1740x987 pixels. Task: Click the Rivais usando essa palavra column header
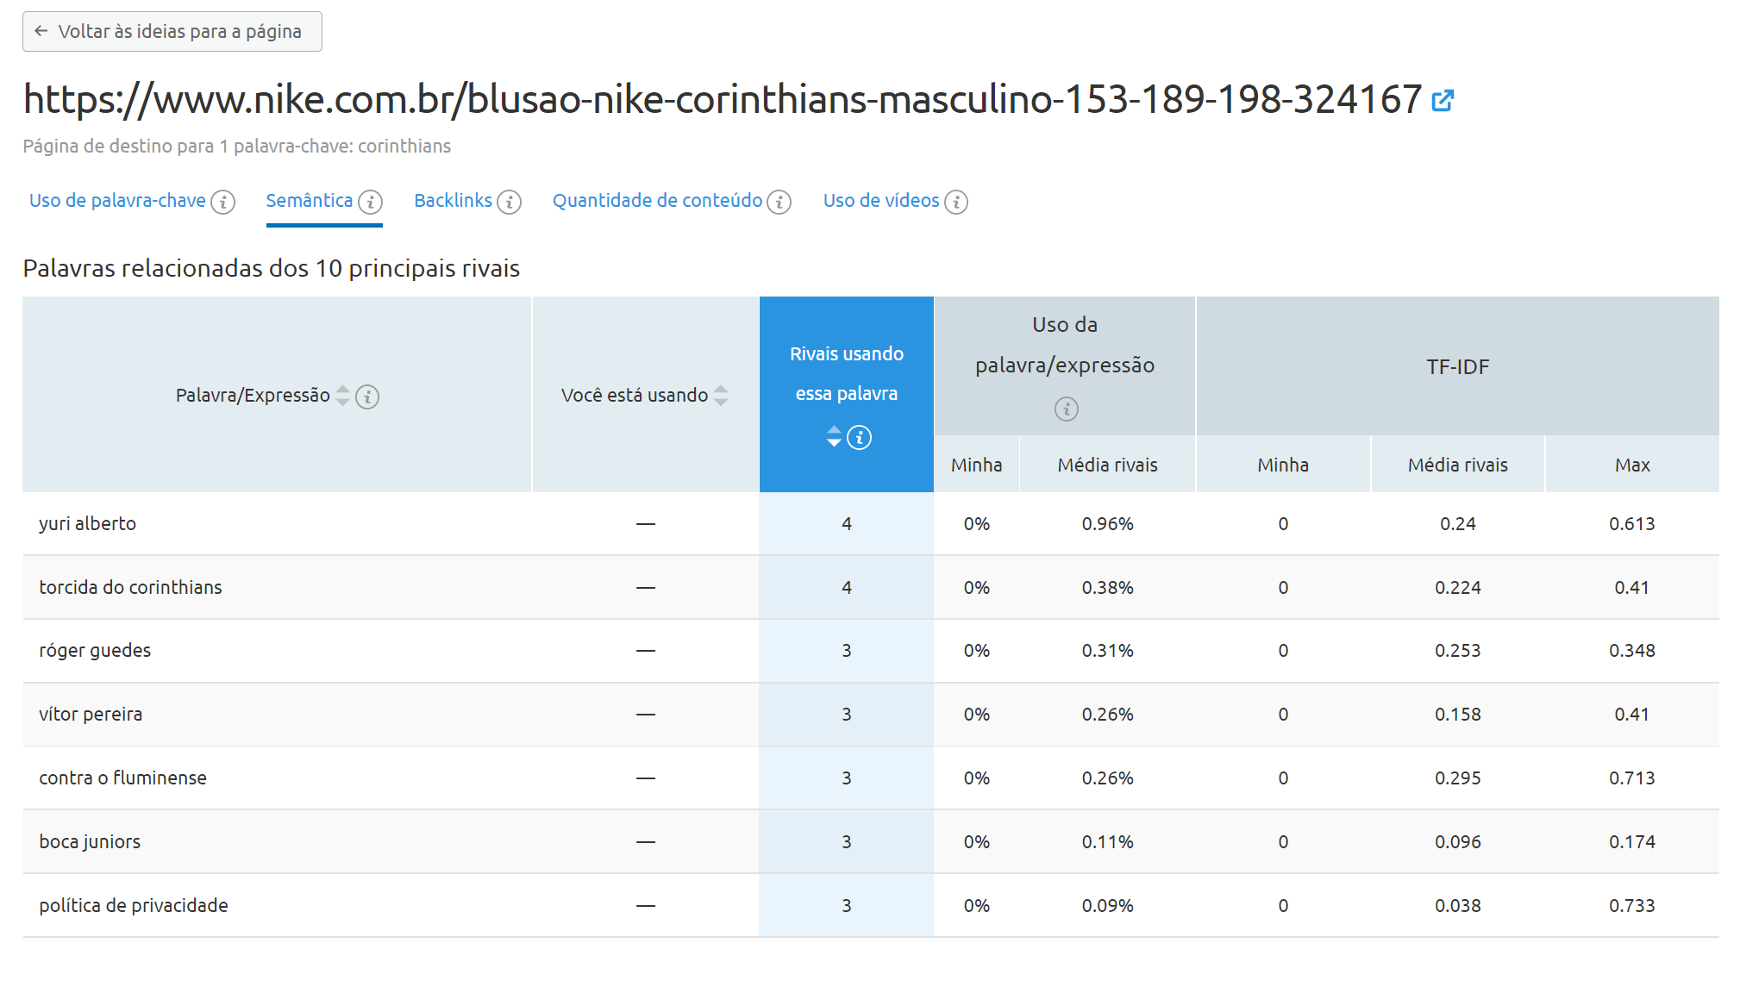[847, 395]
